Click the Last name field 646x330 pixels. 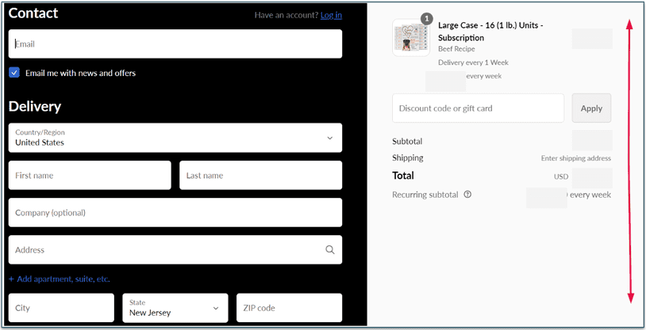[x=261, y=176]
